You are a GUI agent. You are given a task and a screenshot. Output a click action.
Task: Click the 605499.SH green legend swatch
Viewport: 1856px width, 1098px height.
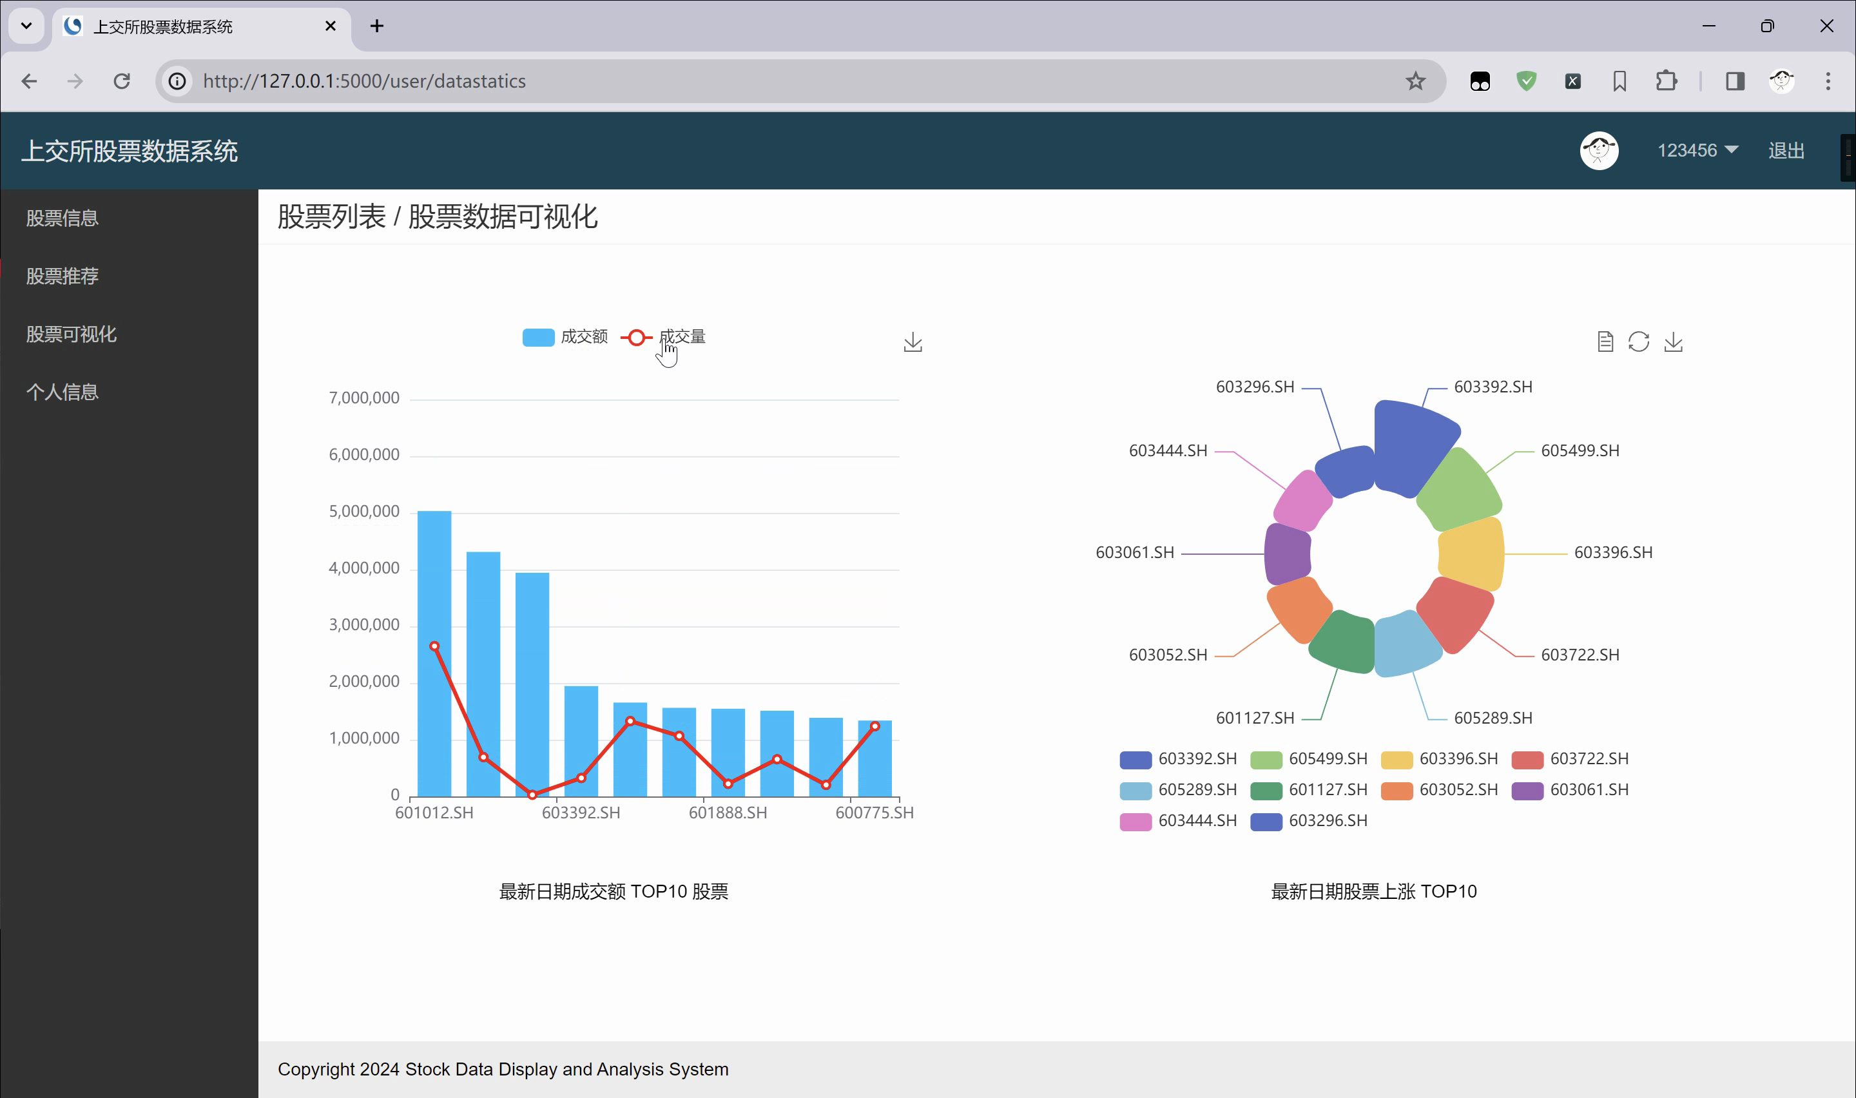click(x=1266, y=759)
